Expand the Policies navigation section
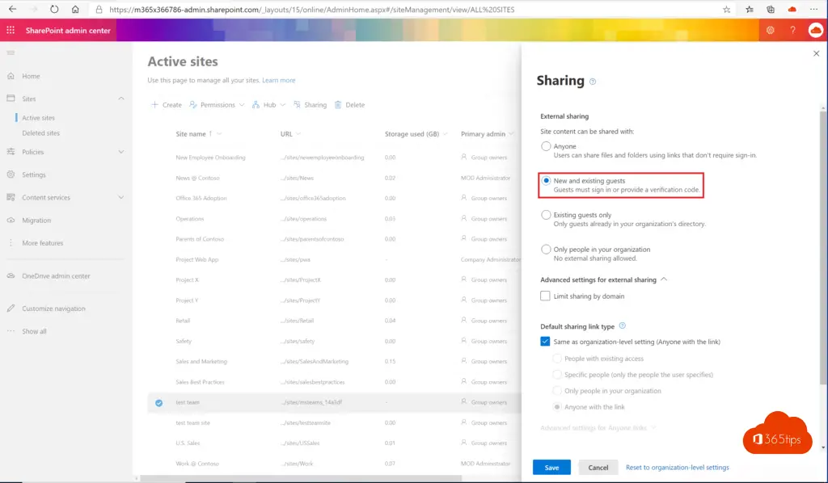The image size is (828, 483). coord(121,152)
